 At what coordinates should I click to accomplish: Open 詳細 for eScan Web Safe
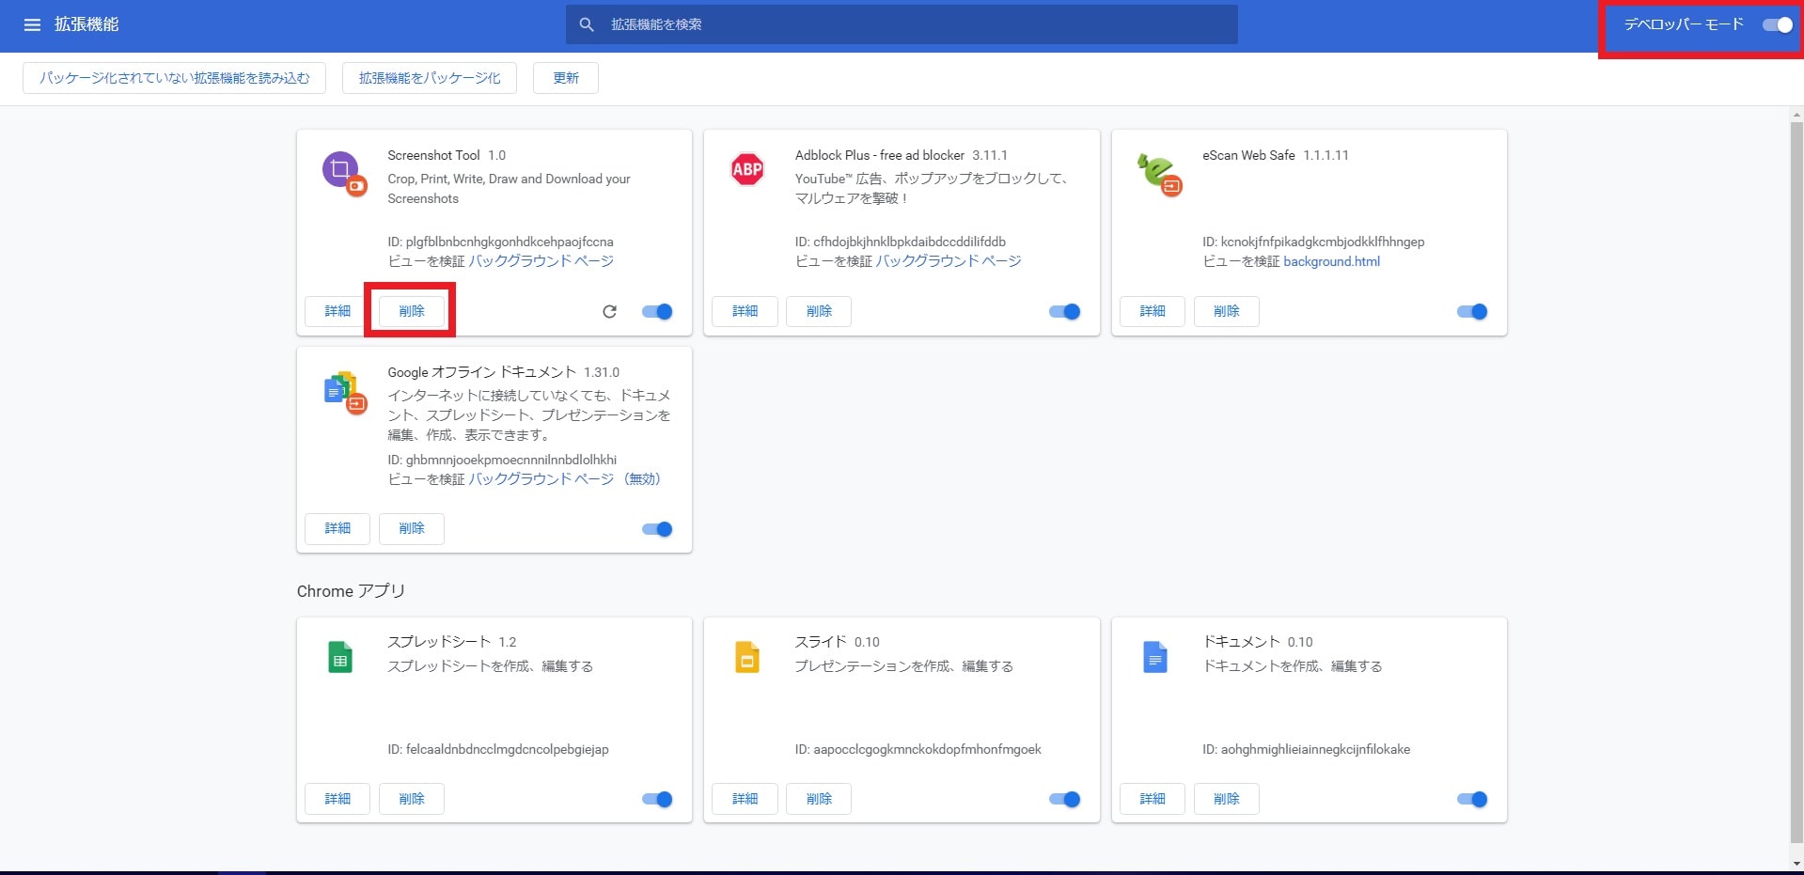point(1153,311)
